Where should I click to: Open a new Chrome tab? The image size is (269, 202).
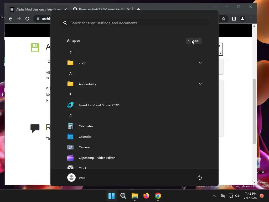pyautogui.click(x=138, y=9)
